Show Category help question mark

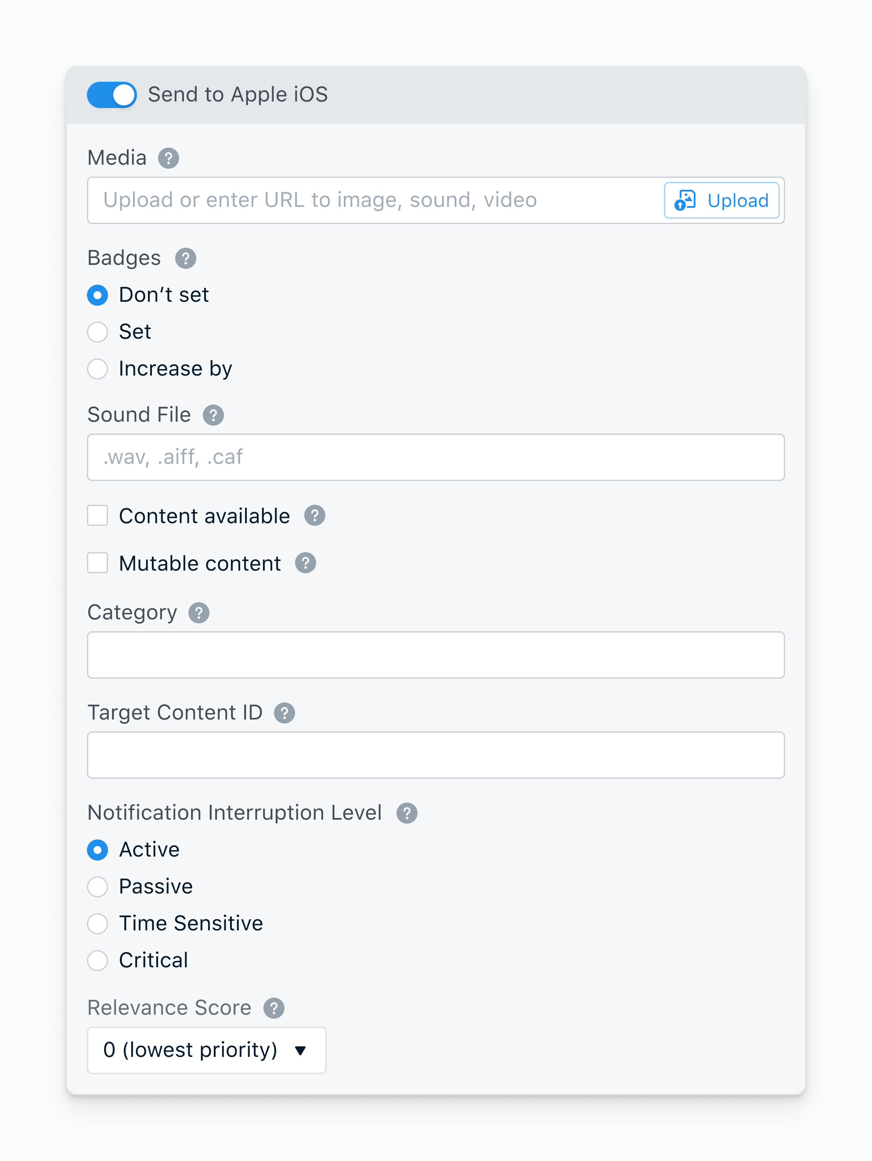(x=199, y=613)
